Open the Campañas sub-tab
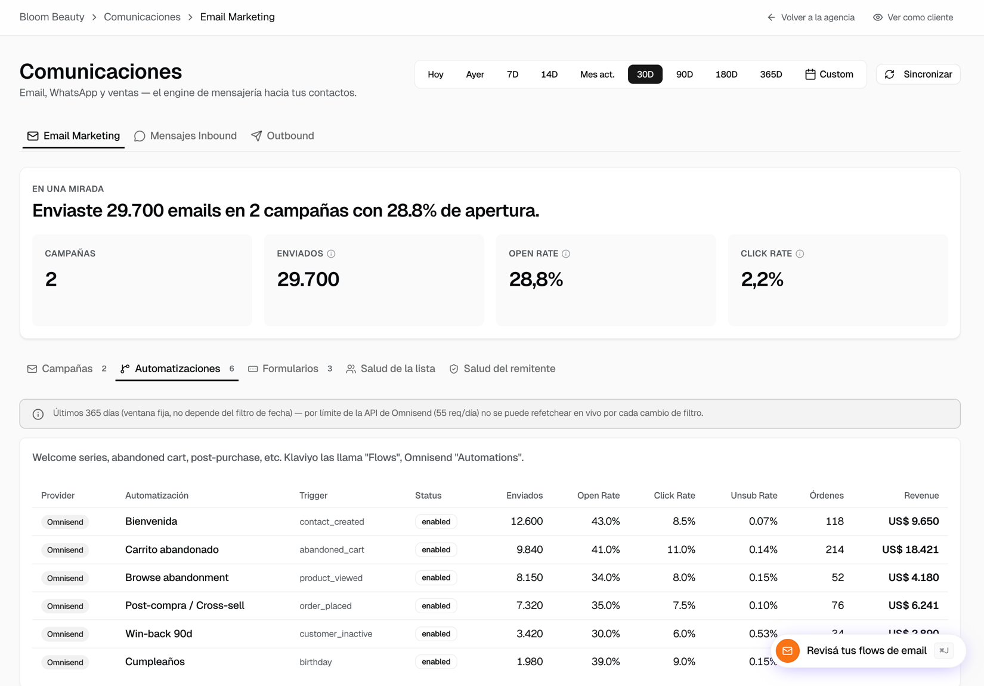 pyautogui.click(x=67, y=369)
